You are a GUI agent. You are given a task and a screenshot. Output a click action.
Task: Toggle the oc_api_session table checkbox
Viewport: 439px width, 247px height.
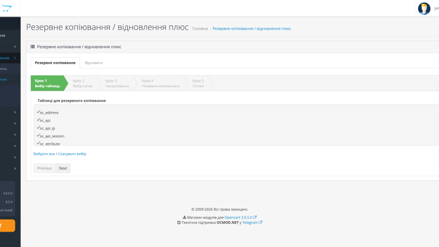point(38,136)
